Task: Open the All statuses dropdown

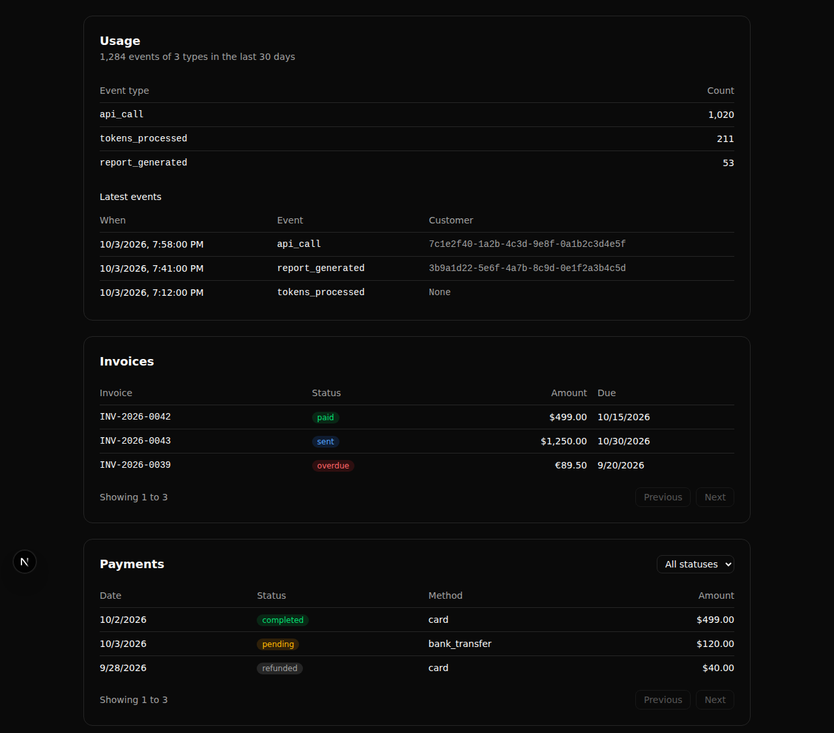Action: coord(695,564)
